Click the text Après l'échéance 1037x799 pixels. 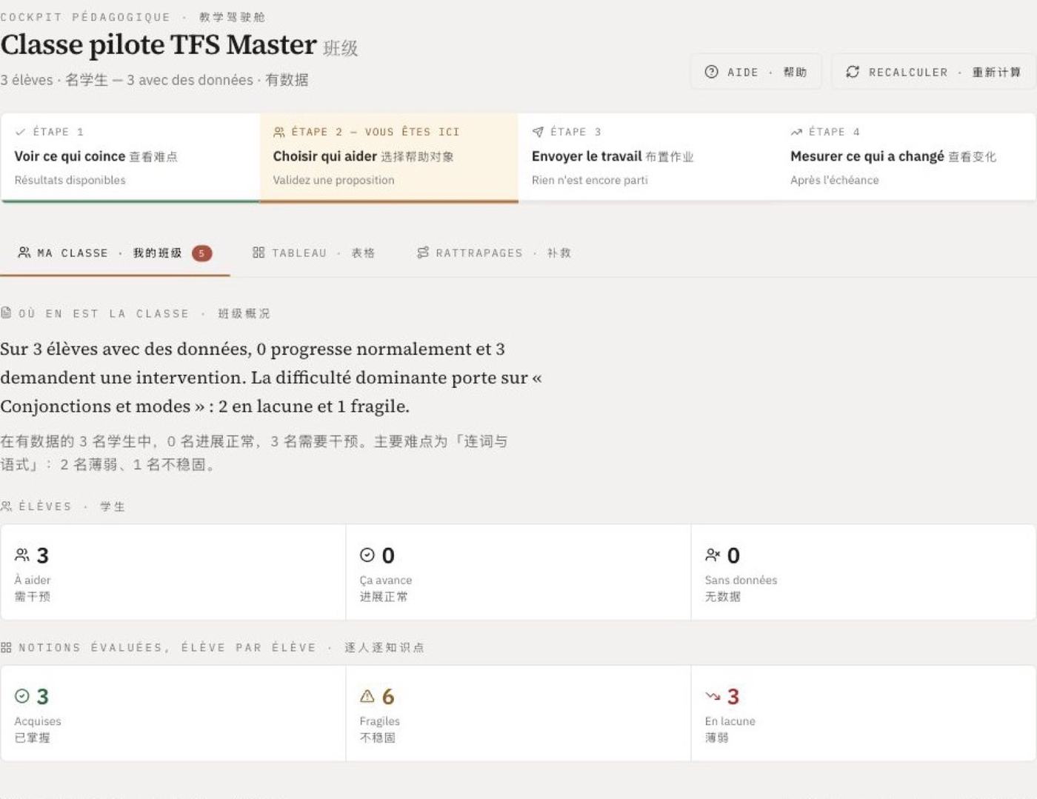point(835,180)
